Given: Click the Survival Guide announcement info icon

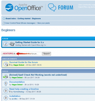Looking at the screenshot, I should 6,64.
